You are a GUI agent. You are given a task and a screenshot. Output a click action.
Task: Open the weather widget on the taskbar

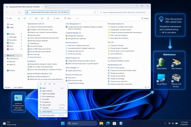click(x=10, y=123)
